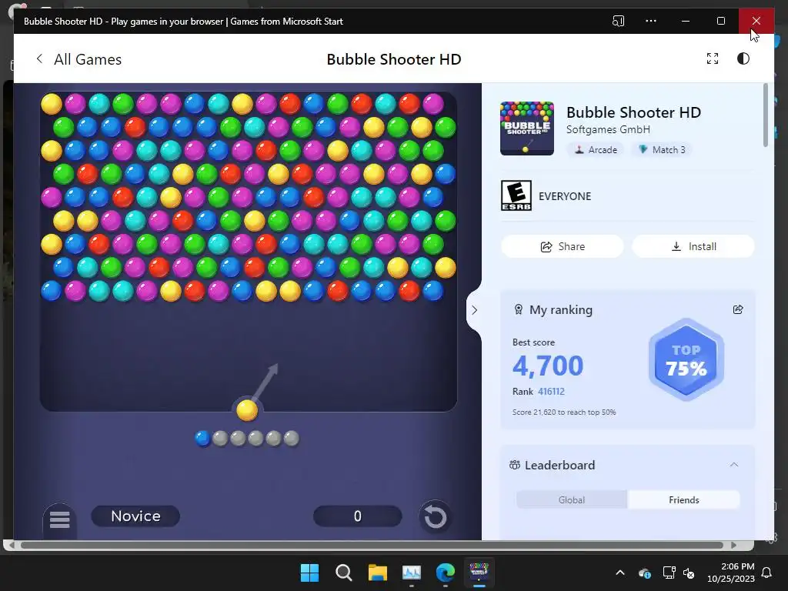Click the right arrow of the horizontal scrollbar
The width and height of the screenshot is (788, 591).
point(733,546)
